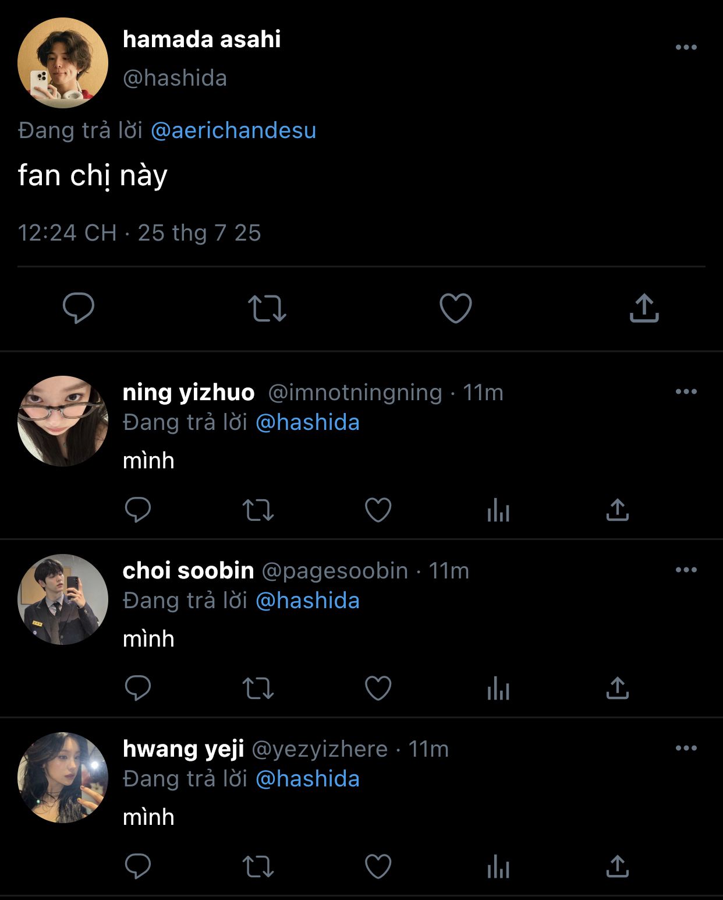Viewport: 723px width, 900px height.
Task: Open @hashida link in ning yizhuo's reply
Action: (307, 422)
